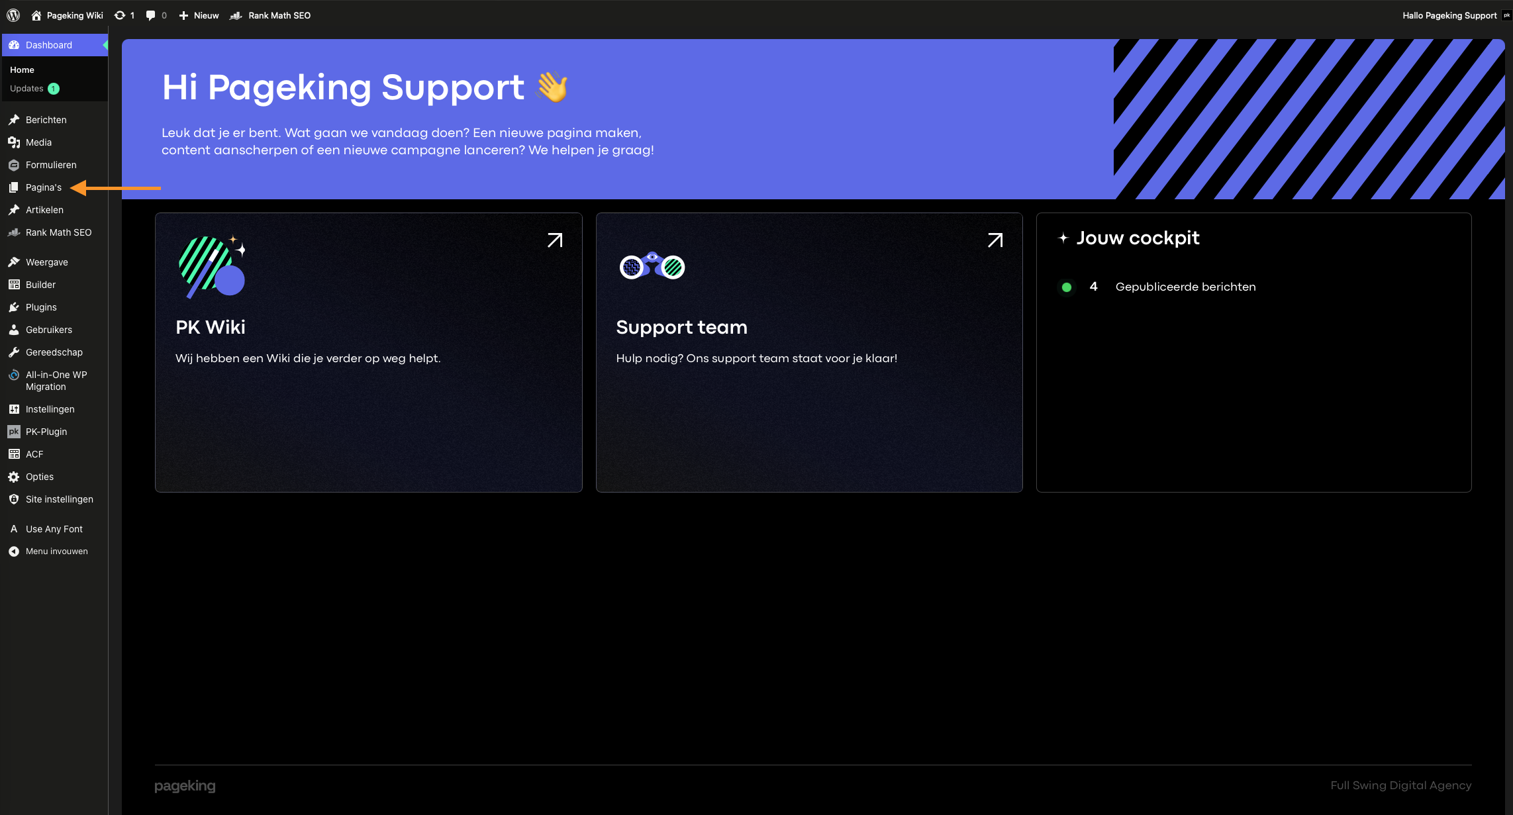Collapse sidebar with Menu invouwen
The width and height of the screenshot is (1513, 815).
click(x=56, y=551)
